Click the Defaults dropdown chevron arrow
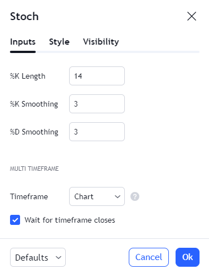209x274 pixels. coord(59,257)
